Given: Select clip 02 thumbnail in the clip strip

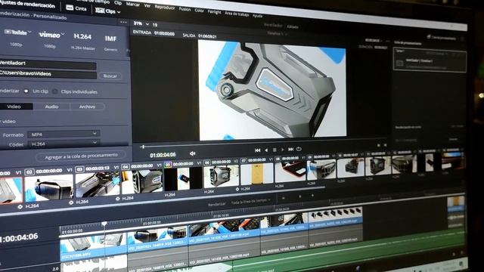Looking at the screenshot, I should coord(48,188).
